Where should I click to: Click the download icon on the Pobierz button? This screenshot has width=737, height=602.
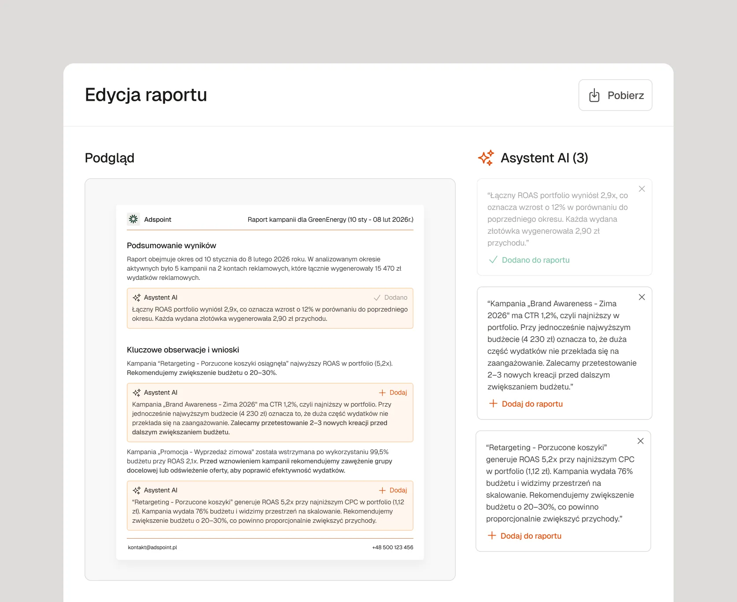(594, 95)
